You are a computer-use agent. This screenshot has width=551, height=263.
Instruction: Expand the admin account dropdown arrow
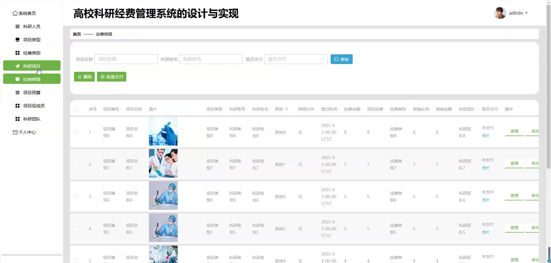(x=526, y=13)
